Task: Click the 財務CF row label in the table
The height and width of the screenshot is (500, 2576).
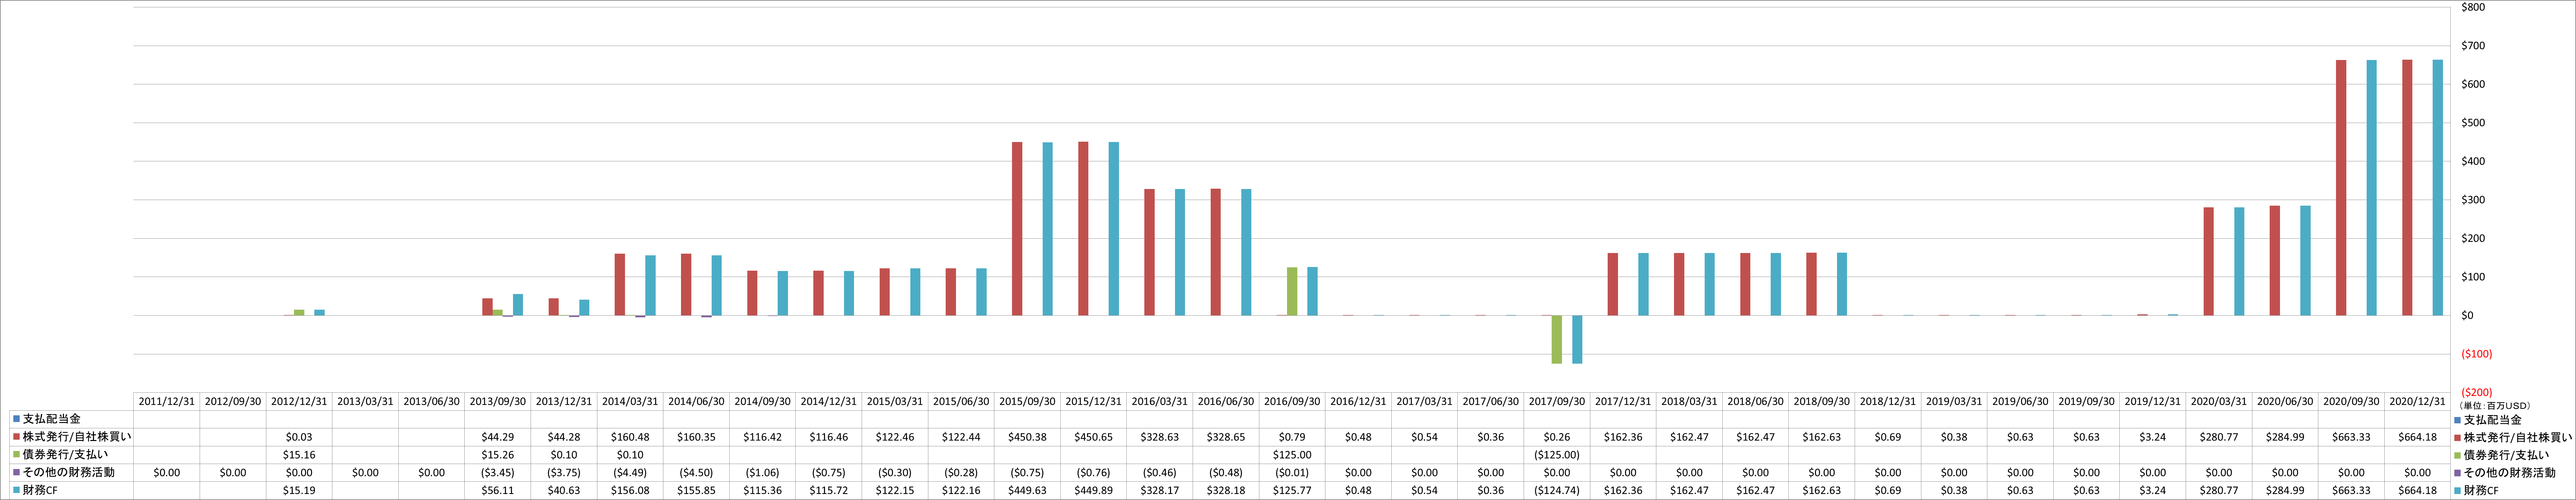Action: tap(40, 490)
